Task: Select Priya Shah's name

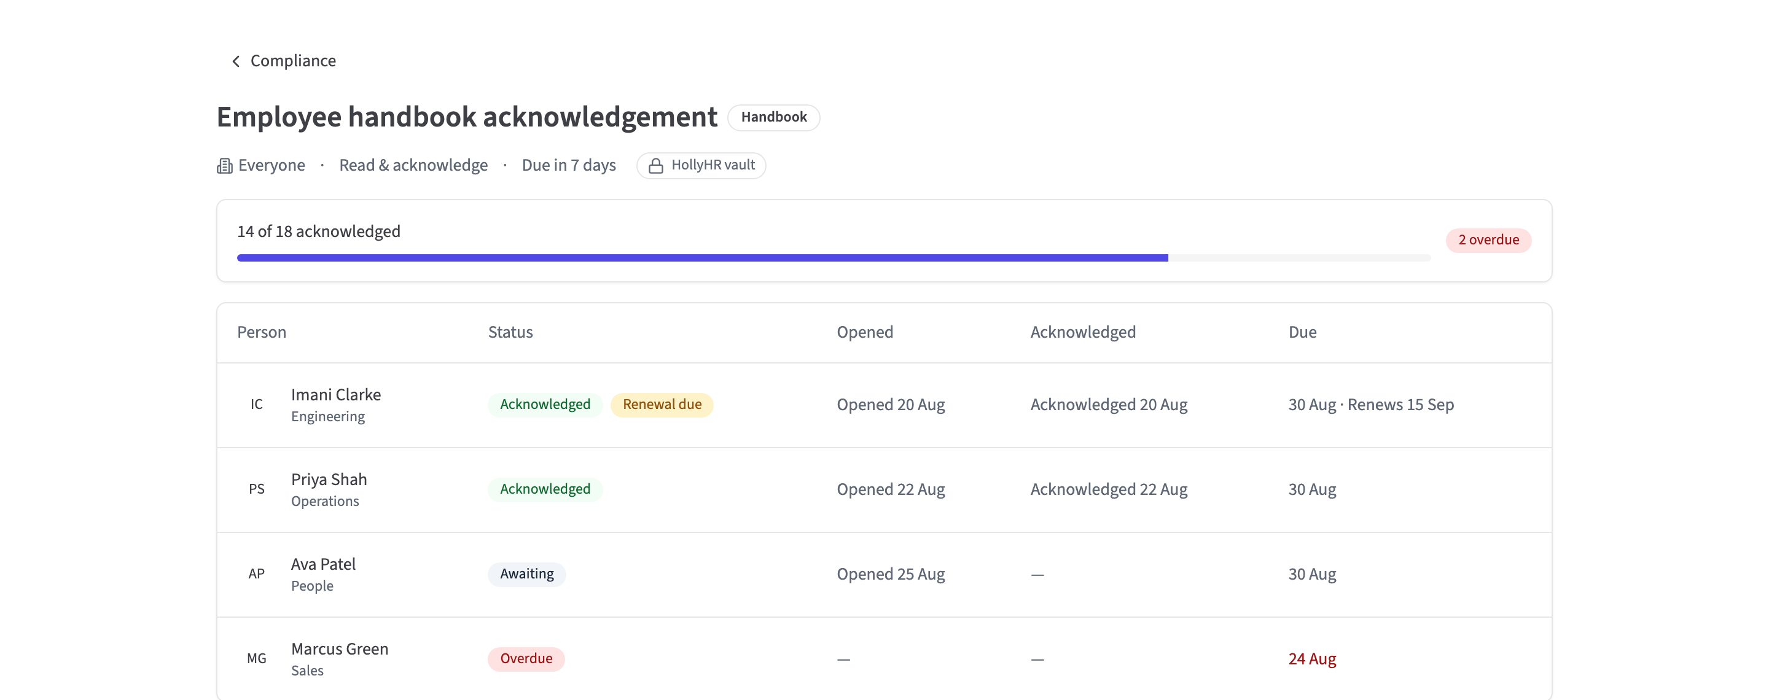Action: pos(329,480)
